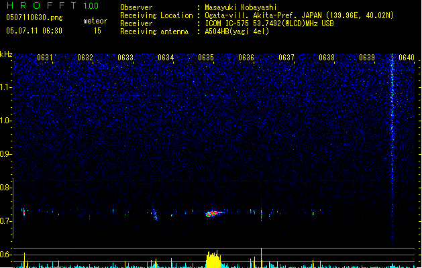Click the 0639 time marker

click(367, 57)
